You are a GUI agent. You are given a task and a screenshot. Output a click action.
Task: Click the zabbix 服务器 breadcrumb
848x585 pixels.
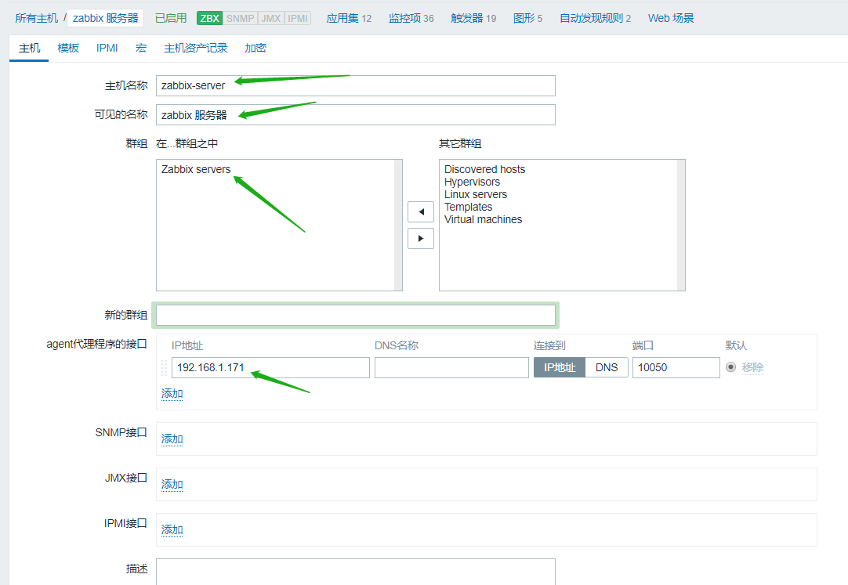tap(106, 18)
